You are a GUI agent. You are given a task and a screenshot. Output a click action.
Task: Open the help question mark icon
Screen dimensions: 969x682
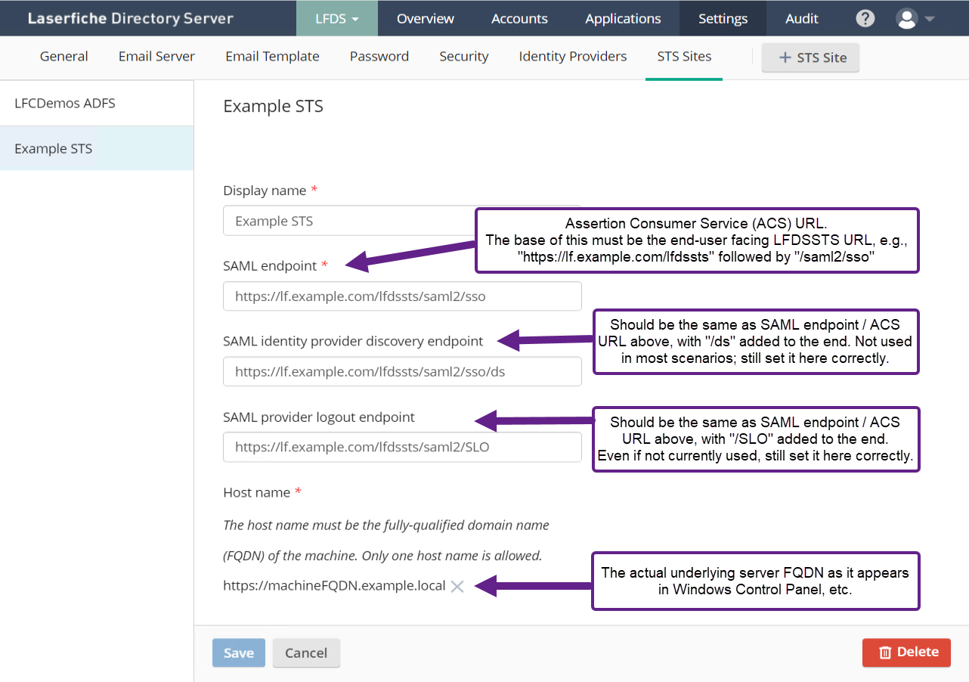click(x=865, y=18)
